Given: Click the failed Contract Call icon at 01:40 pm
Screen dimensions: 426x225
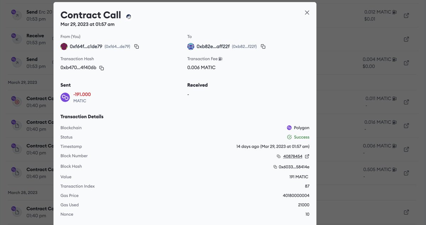Looking at the screenshot, I should [x=16, y=101].
